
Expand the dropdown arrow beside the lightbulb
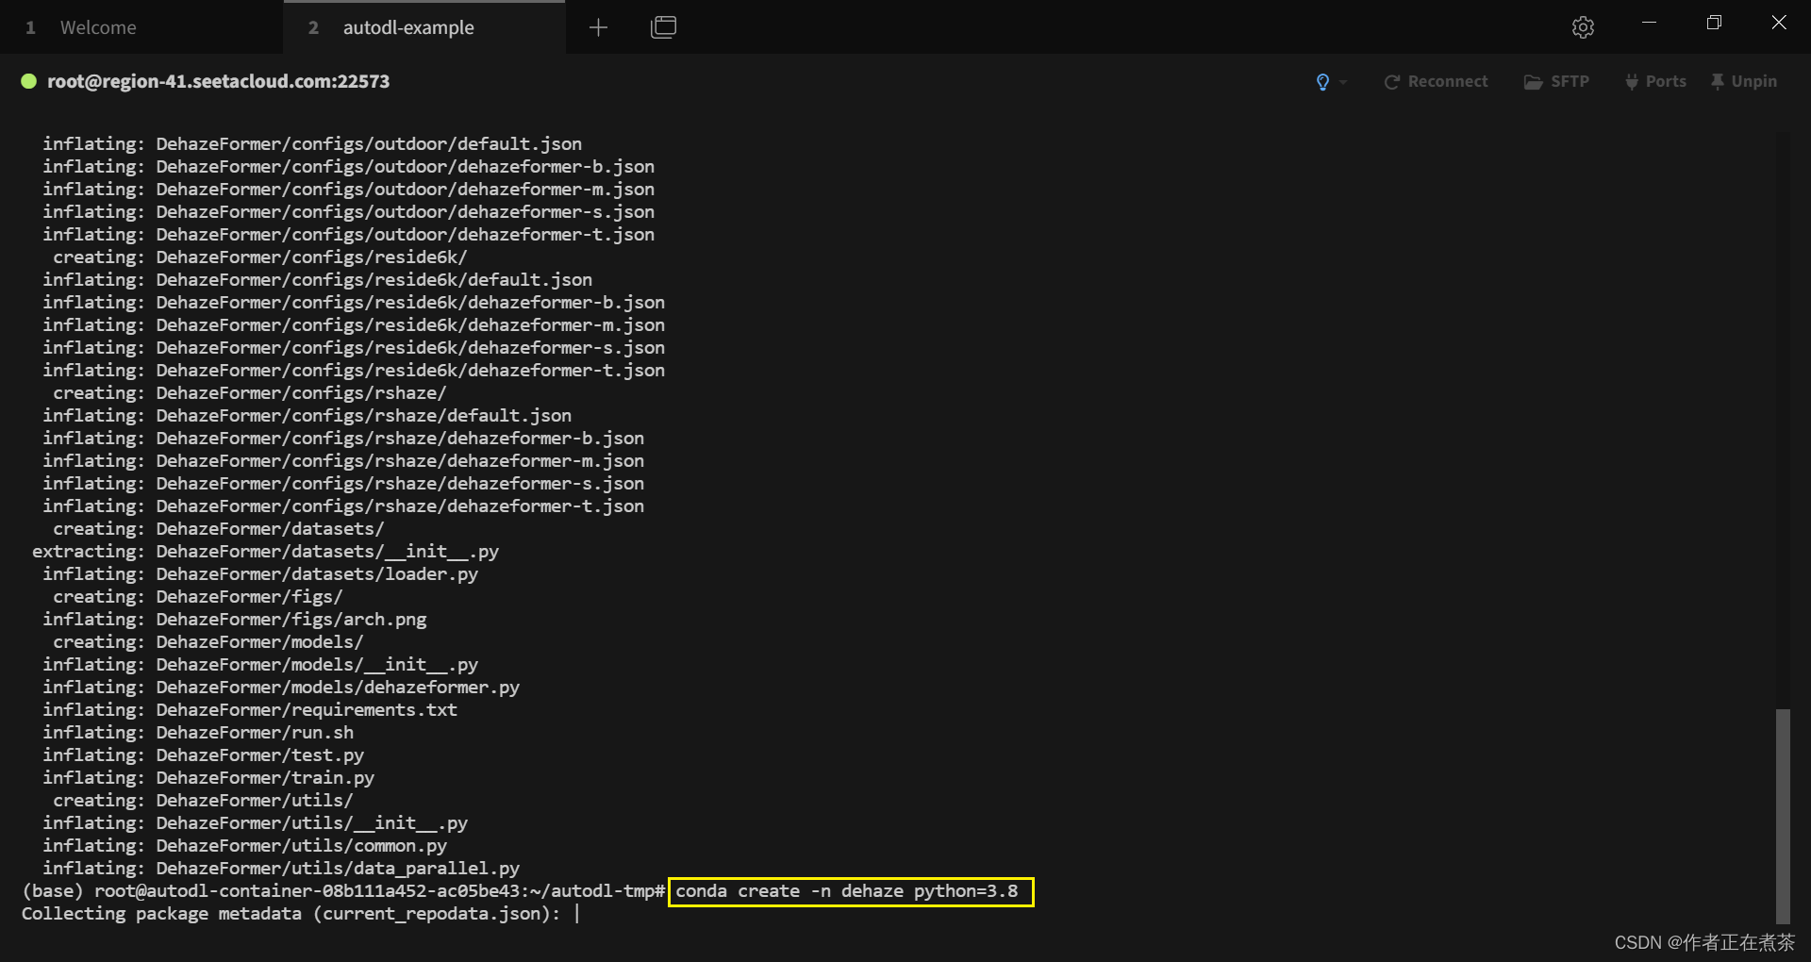pos(1343,82)
